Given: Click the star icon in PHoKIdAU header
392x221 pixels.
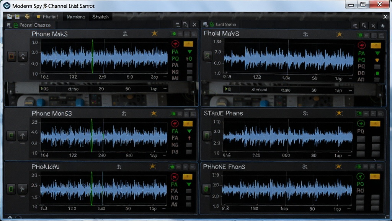Looking at the screenshot, I should click(x=152, y=167).
